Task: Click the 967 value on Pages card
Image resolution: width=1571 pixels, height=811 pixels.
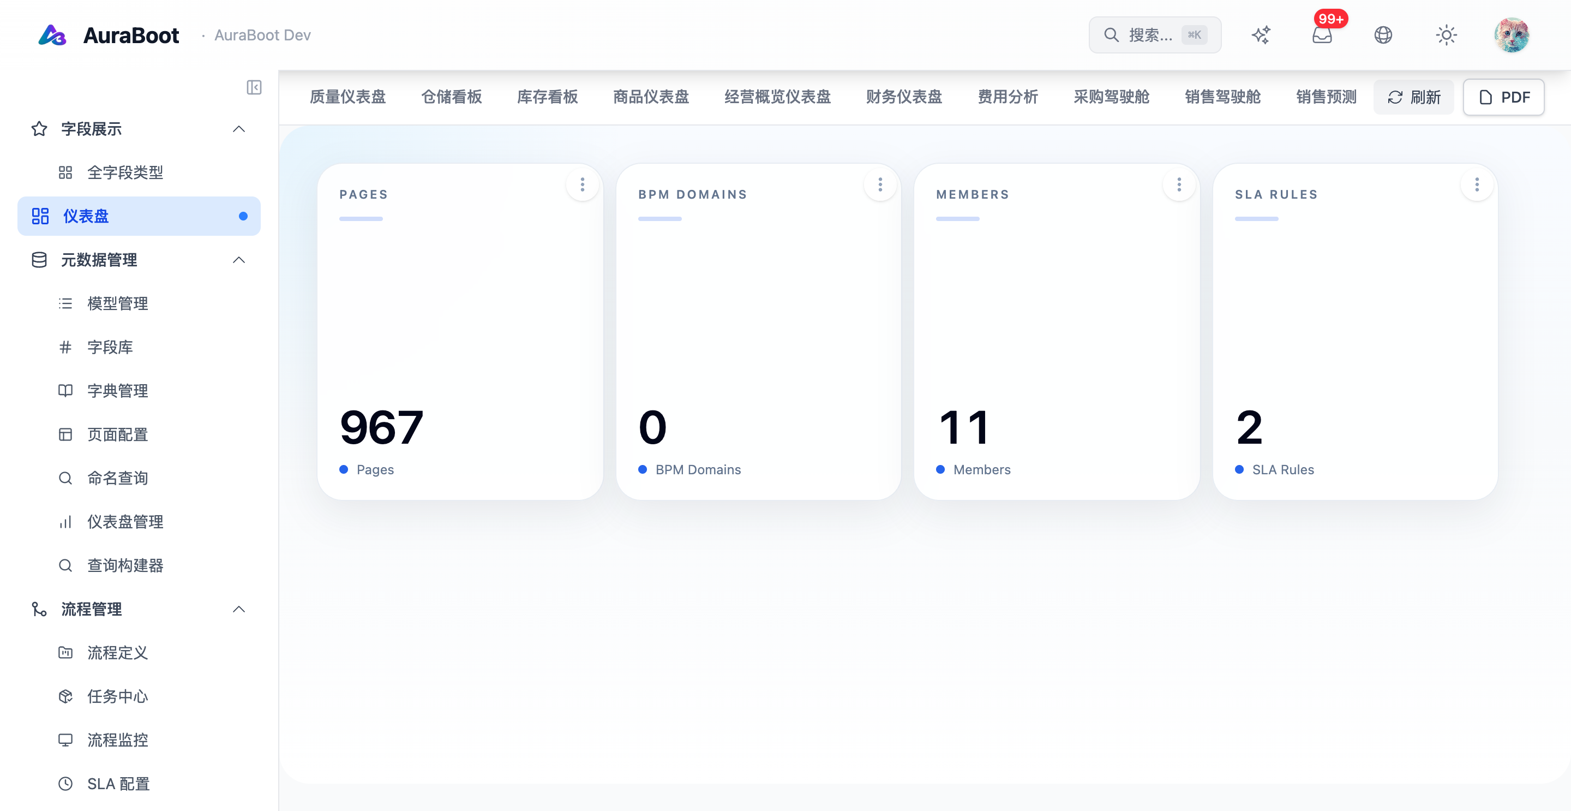Action: coord(381,427)
